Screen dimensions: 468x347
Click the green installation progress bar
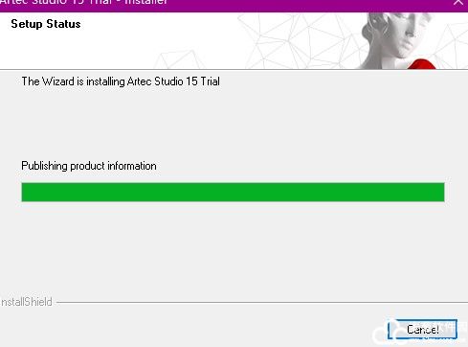[233, 192]
